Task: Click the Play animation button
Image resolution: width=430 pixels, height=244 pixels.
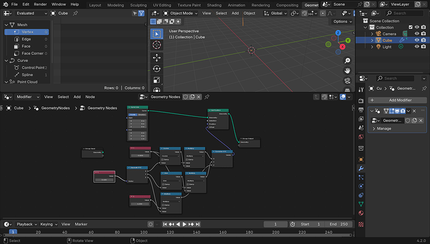Action: tap(184, 224)
